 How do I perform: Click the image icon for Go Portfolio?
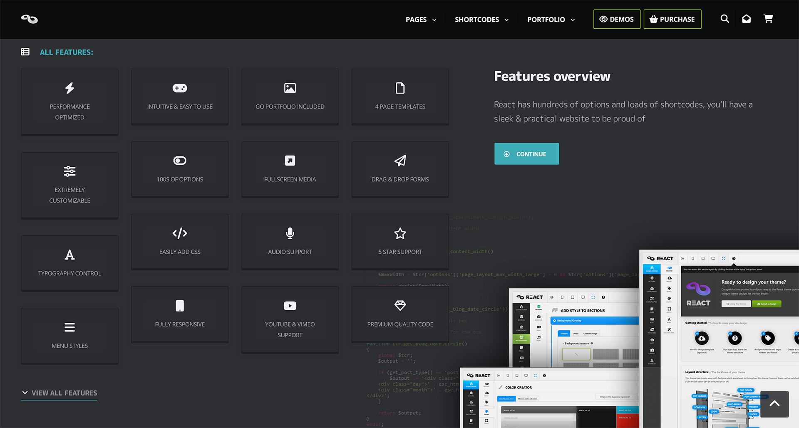click(x=290, y=88)
